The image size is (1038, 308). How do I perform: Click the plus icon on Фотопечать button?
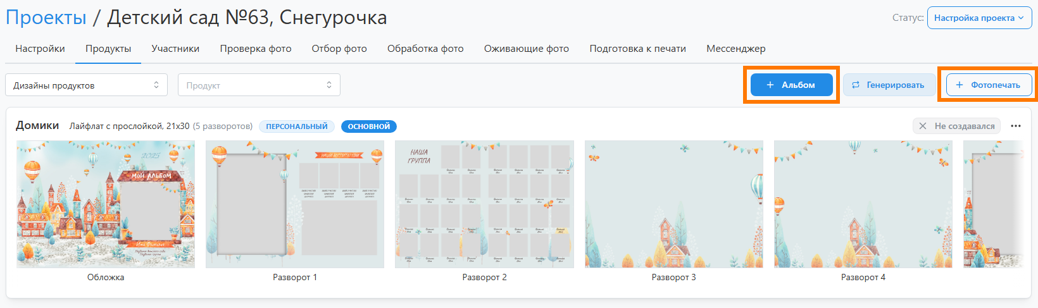(960, 85)
